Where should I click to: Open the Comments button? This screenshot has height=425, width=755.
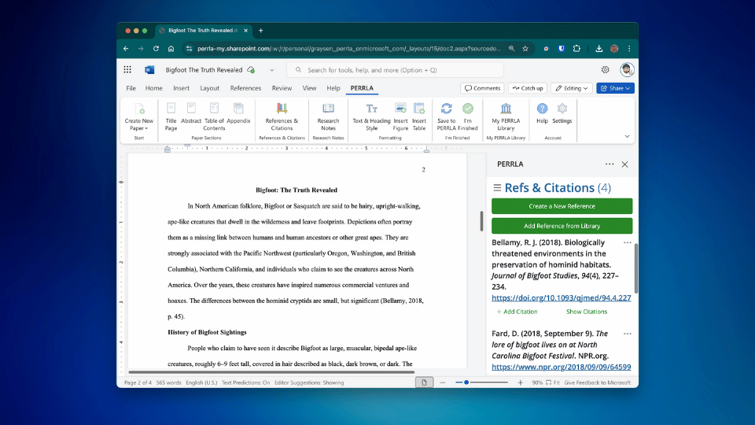pyautogui.click(x=482, y=88)
